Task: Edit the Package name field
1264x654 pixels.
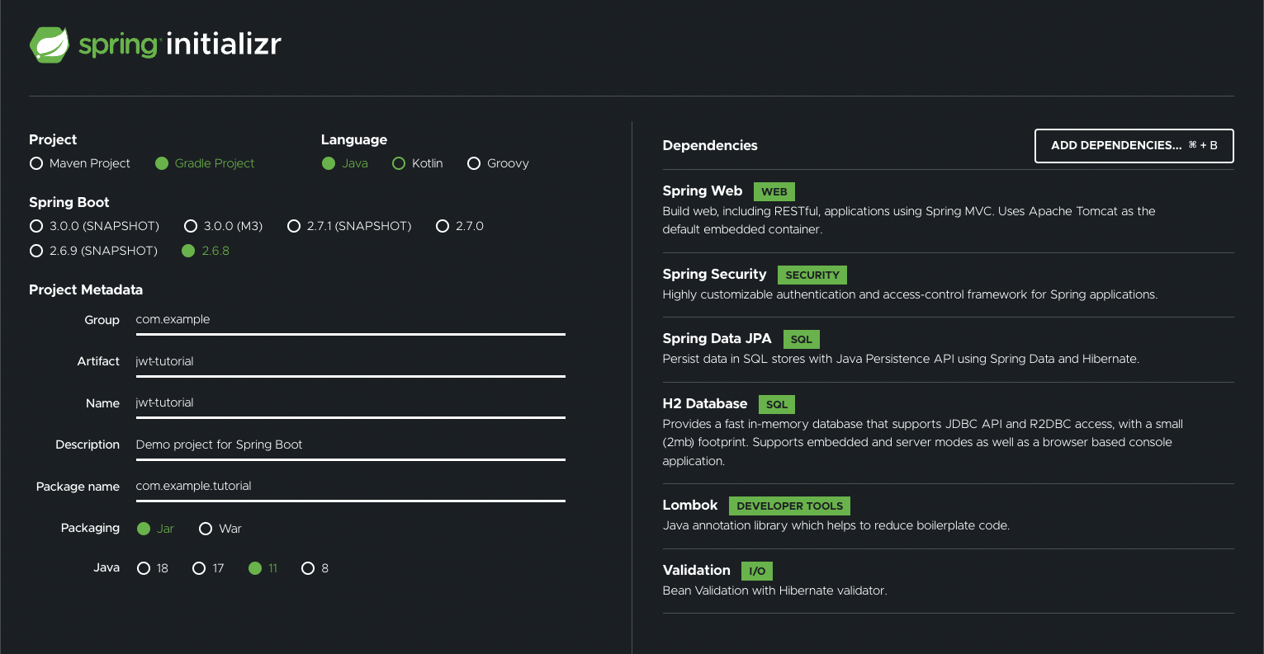Action: (350, 486)
